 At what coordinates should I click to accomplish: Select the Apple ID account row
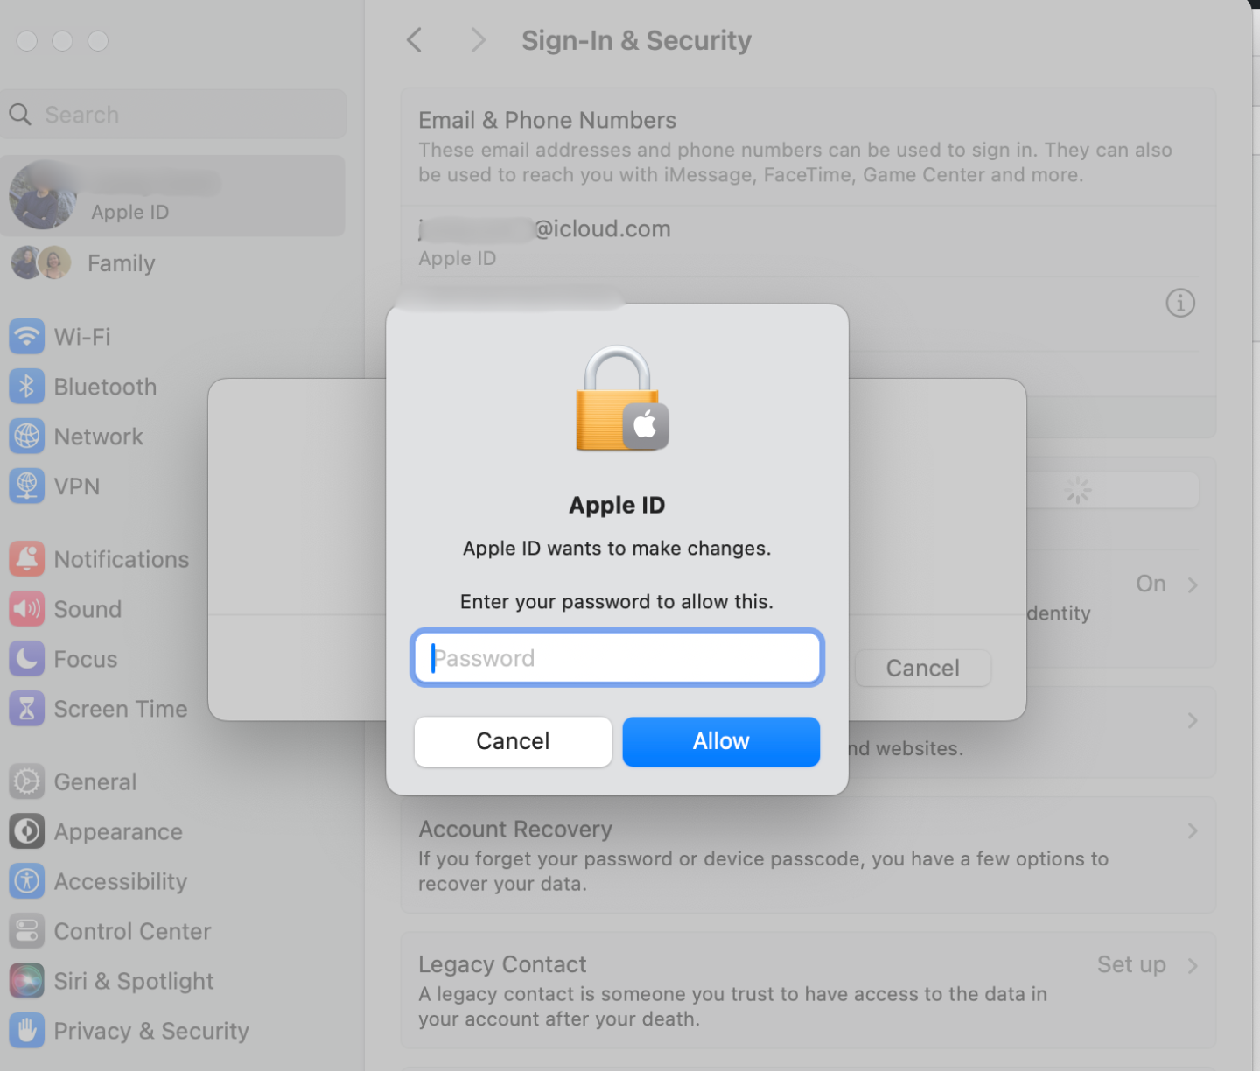[173, 196]
